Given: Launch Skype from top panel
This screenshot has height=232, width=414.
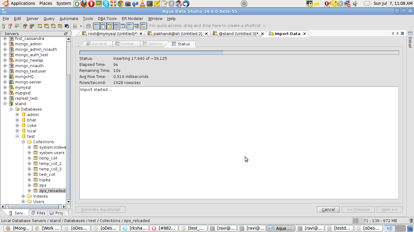Looking at the screenshot, I should pyautogui.click(x=106, y=4).
